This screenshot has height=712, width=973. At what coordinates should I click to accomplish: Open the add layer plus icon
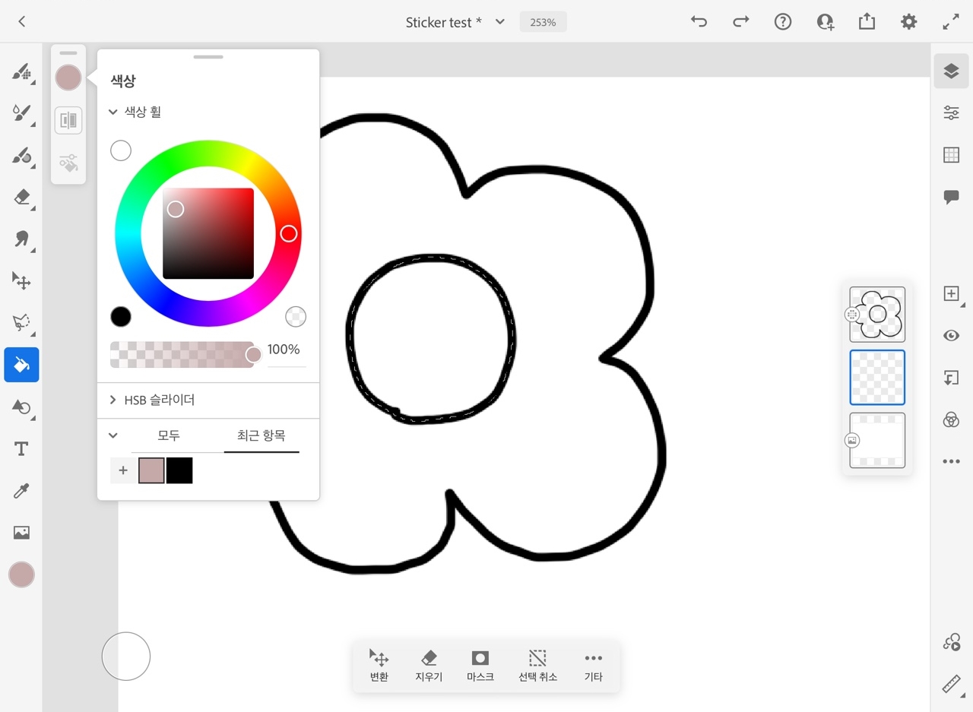tap(951, 294)
